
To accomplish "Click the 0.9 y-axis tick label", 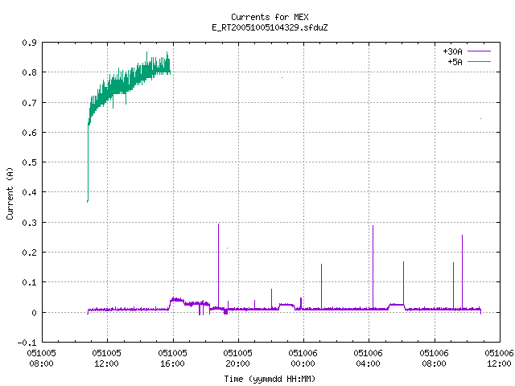I will [x=29, y=43].
